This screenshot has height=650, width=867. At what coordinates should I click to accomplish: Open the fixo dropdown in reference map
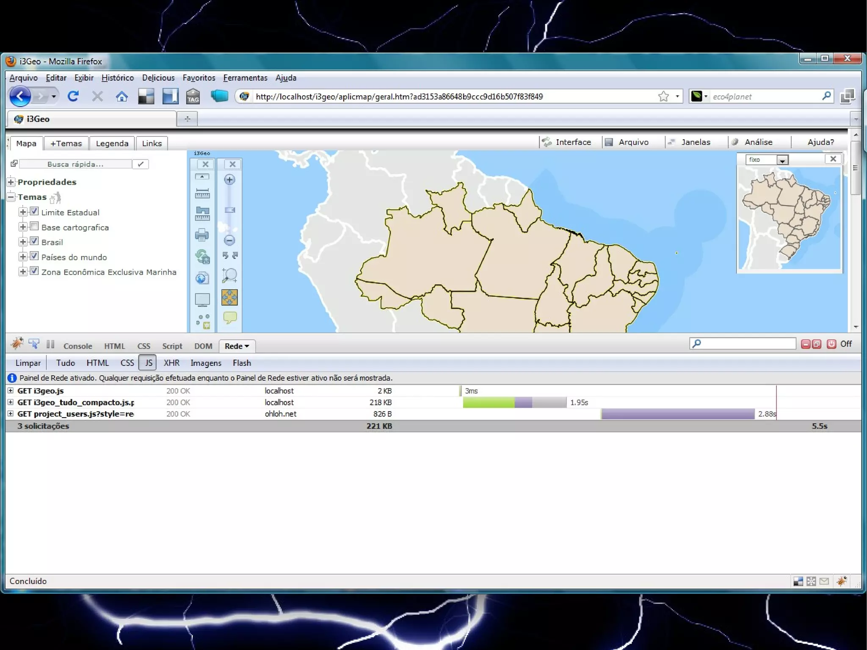pos(782,160)
